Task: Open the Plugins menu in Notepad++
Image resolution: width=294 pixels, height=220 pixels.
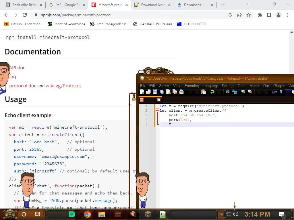Action: click(279, 86)
